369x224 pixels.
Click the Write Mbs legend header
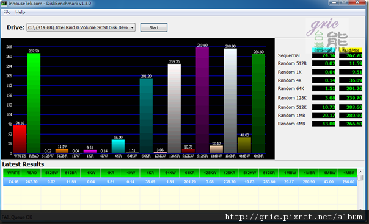click(324, 50)
